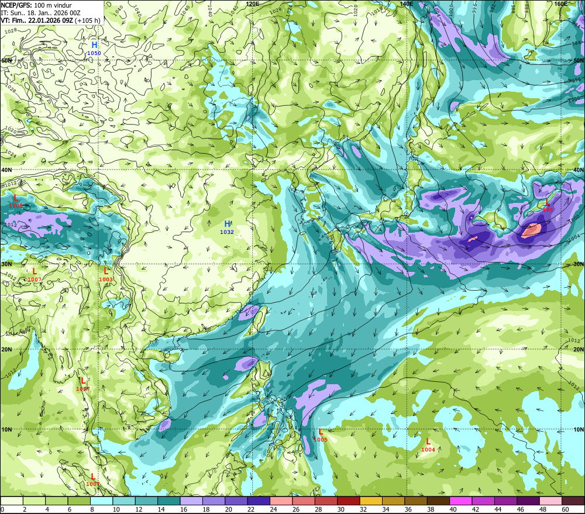Click the light pink 48–60 legend swatch

[550, 501]
